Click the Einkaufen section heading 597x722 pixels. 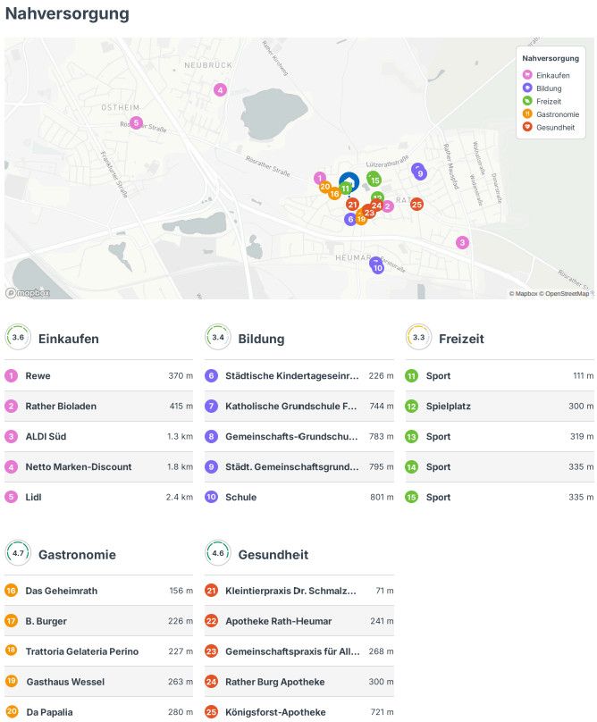coord(69,339)
